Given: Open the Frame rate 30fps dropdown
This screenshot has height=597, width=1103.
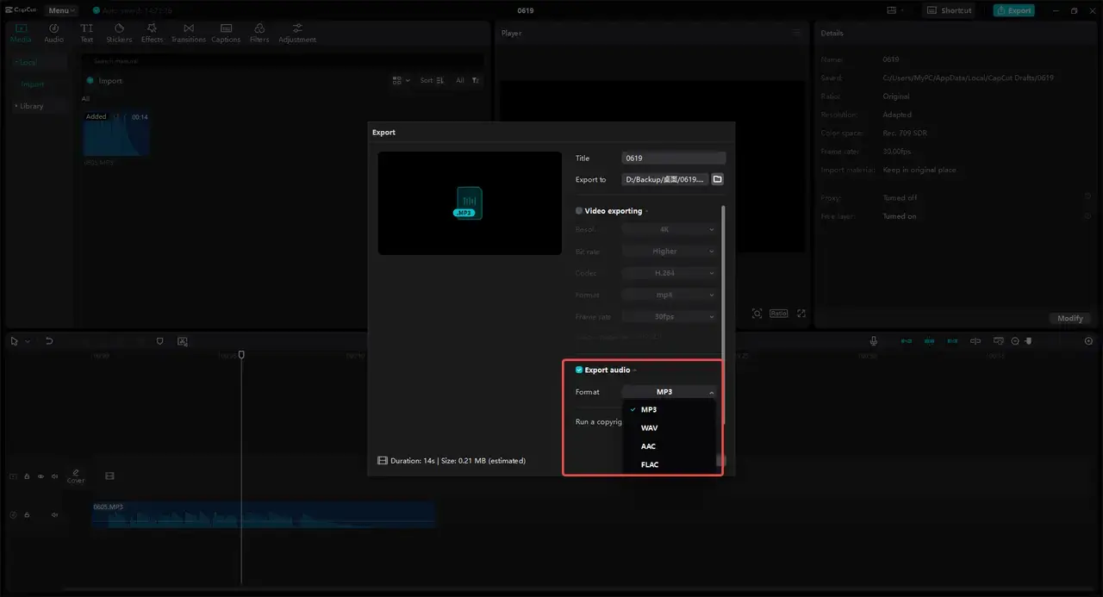Looking at the screenshot, I should click(x=670, y=316).
